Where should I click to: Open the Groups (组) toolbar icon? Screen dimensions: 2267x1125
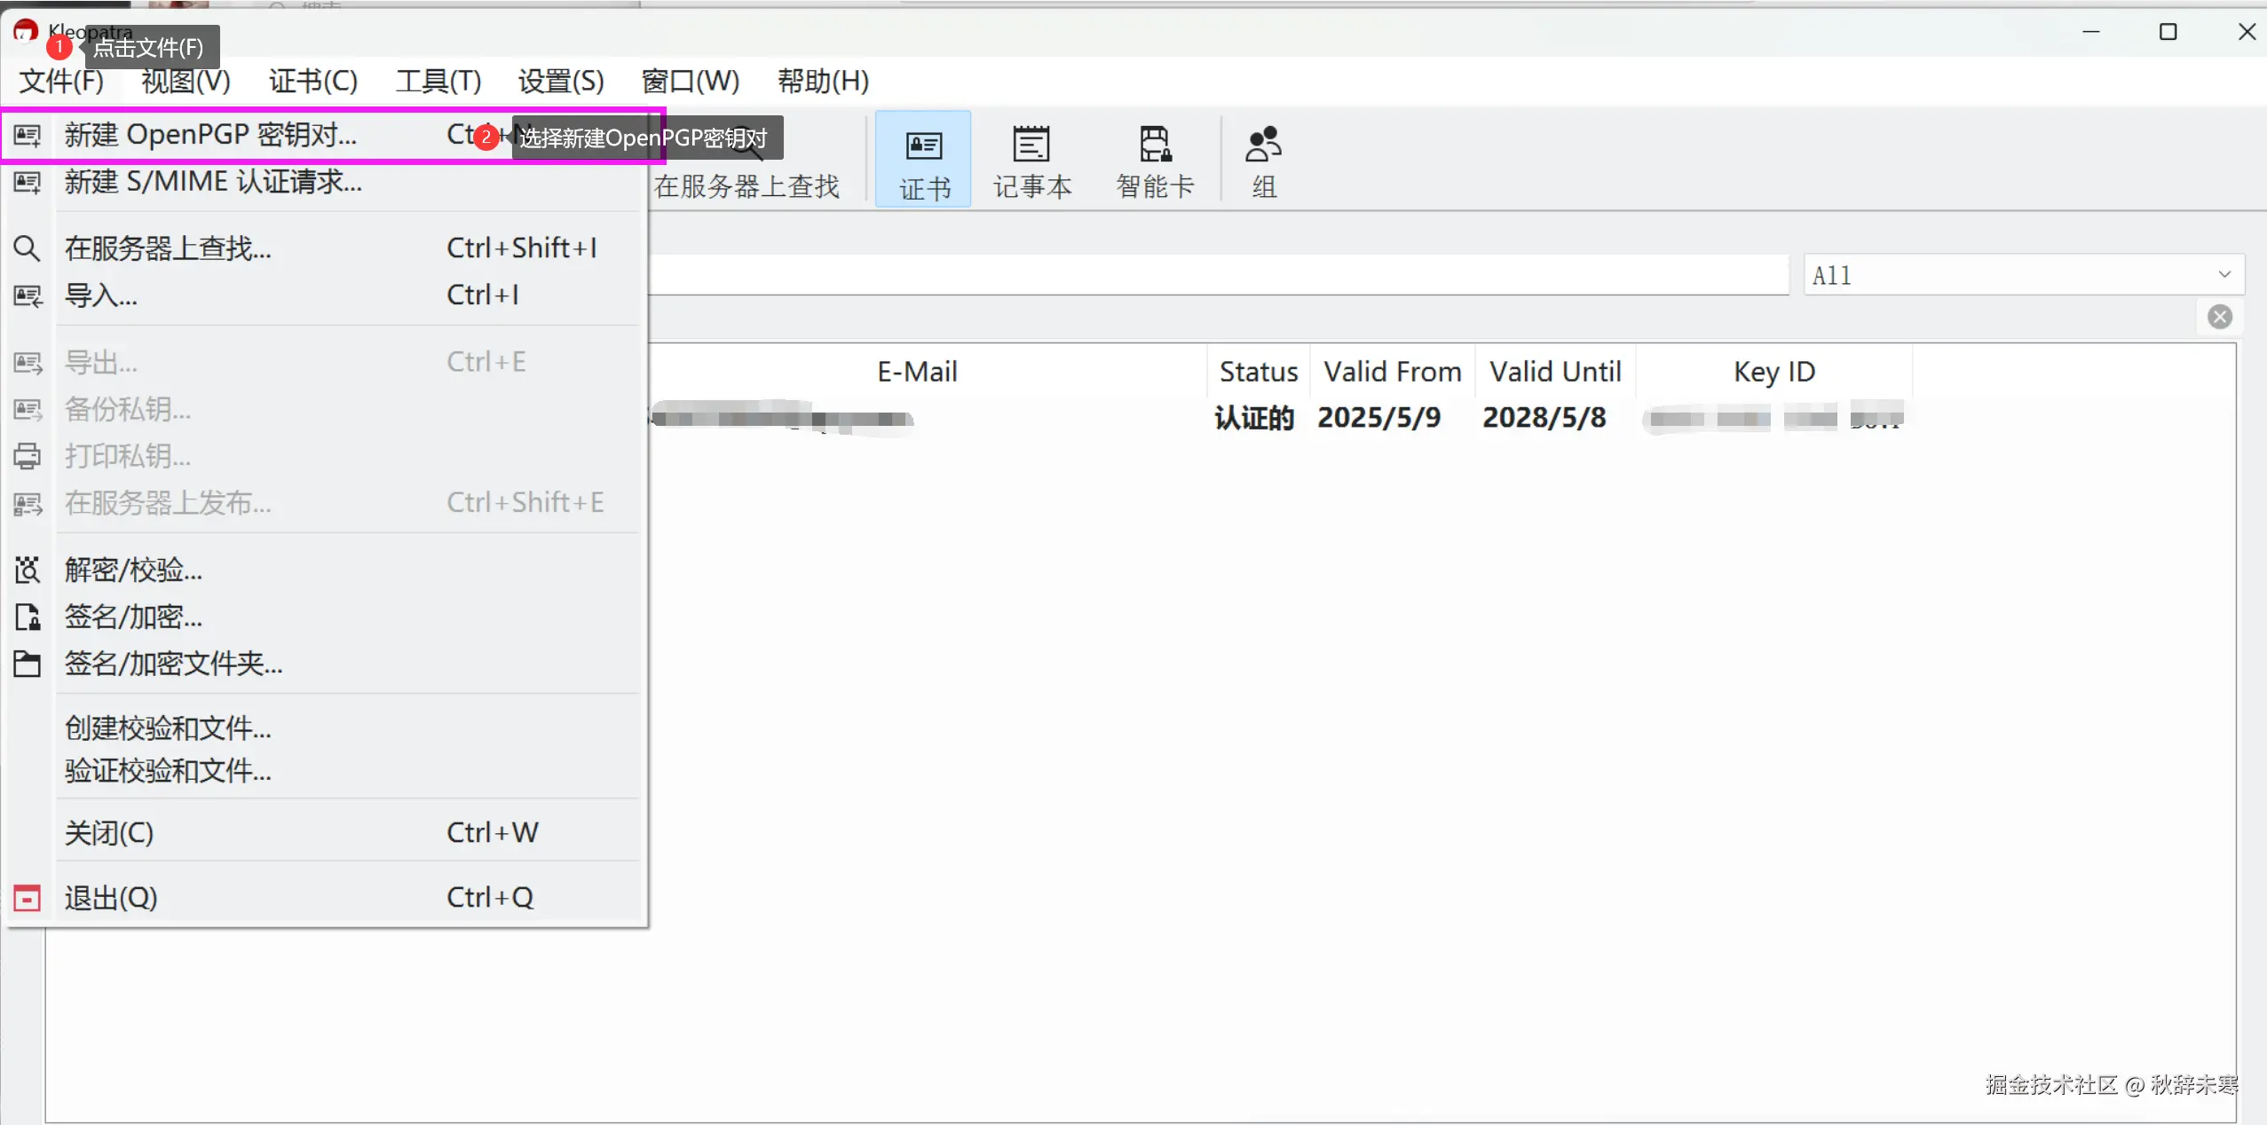pos(1263,160)
